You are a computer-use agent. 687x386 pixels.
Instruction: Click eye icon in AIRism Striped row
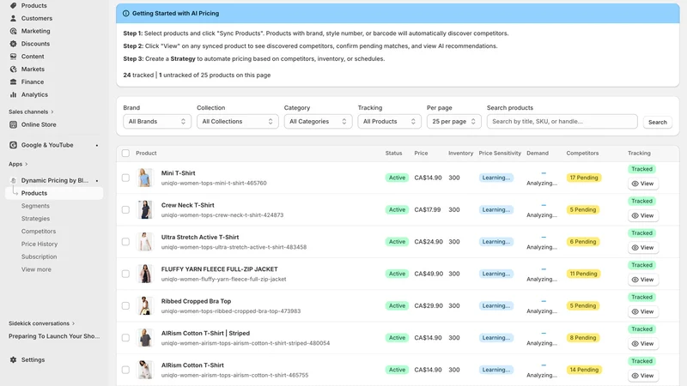coord(635,344)
